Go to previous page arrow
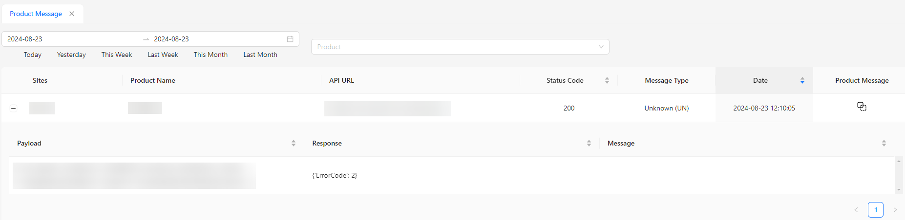The height and width of the screenshot is (220, 905). click(x=856, y=210)
